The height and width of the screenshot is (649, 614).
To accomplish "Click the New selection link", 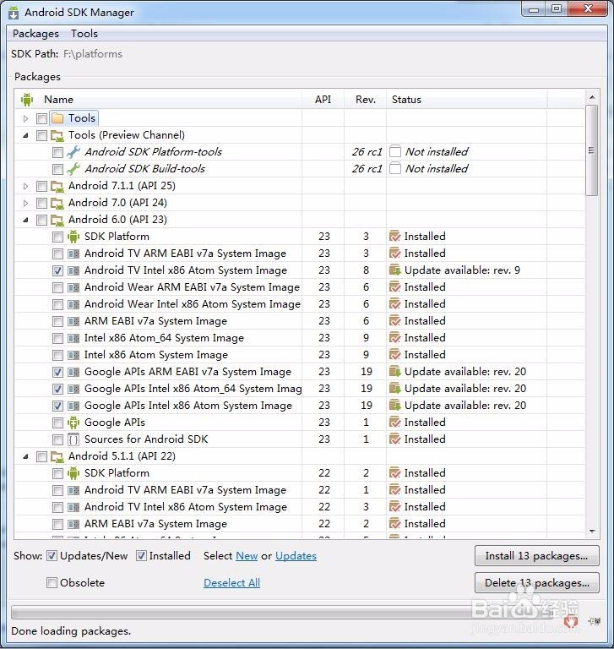I will pyautogui.click(x=247, y=556).
